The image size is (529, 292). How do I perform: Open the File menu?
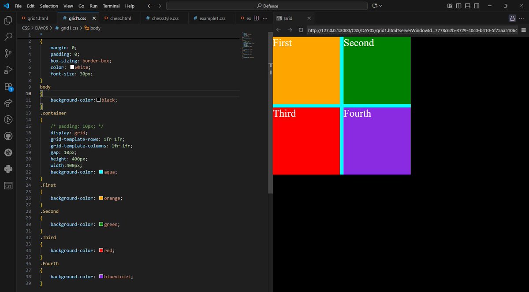(x=18, y=6)
